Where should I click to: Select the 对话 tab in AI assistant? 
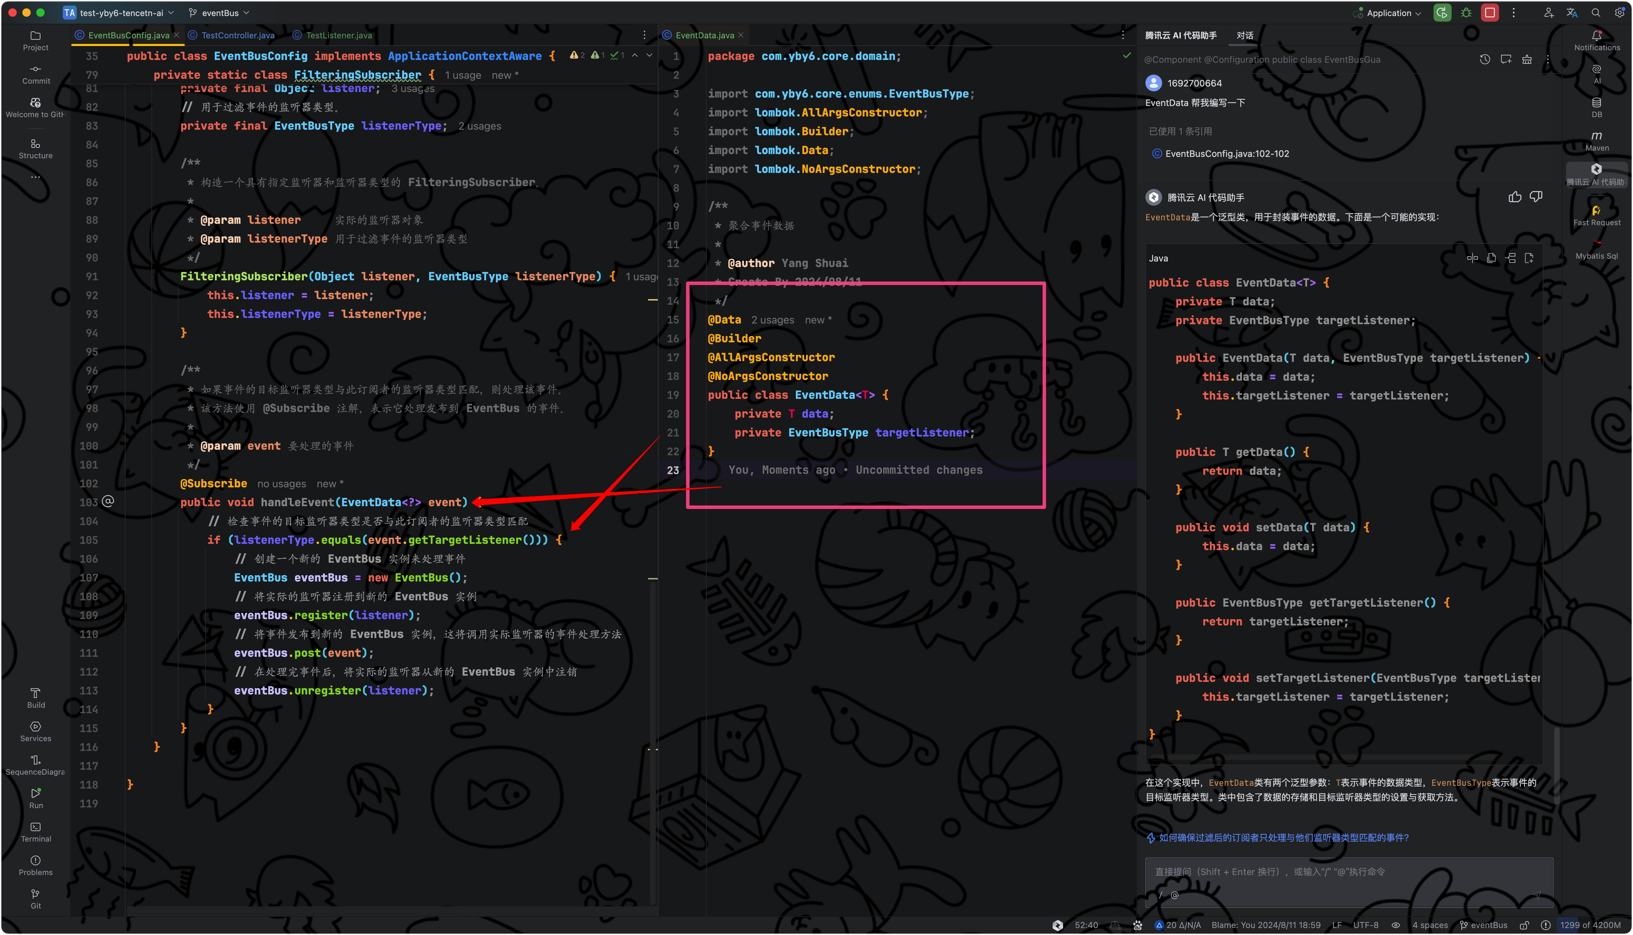pos(1244,35)
